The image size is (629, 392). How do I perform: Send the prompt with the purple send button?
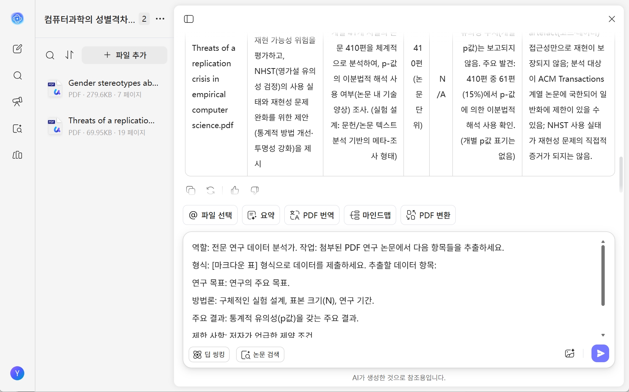pyautogui.click(x=600, y=353)
